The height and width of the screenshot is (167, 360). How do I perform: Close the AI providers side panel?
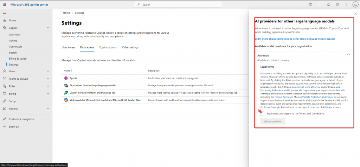(x=356, y=14)
